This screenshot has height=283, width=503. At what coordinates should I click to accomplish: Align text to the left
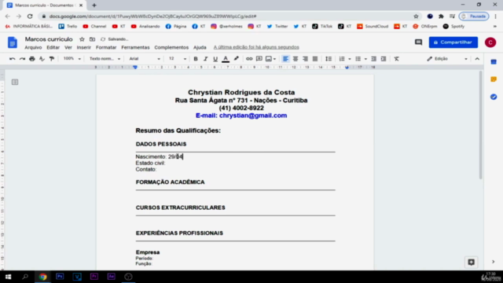(285, 59)
